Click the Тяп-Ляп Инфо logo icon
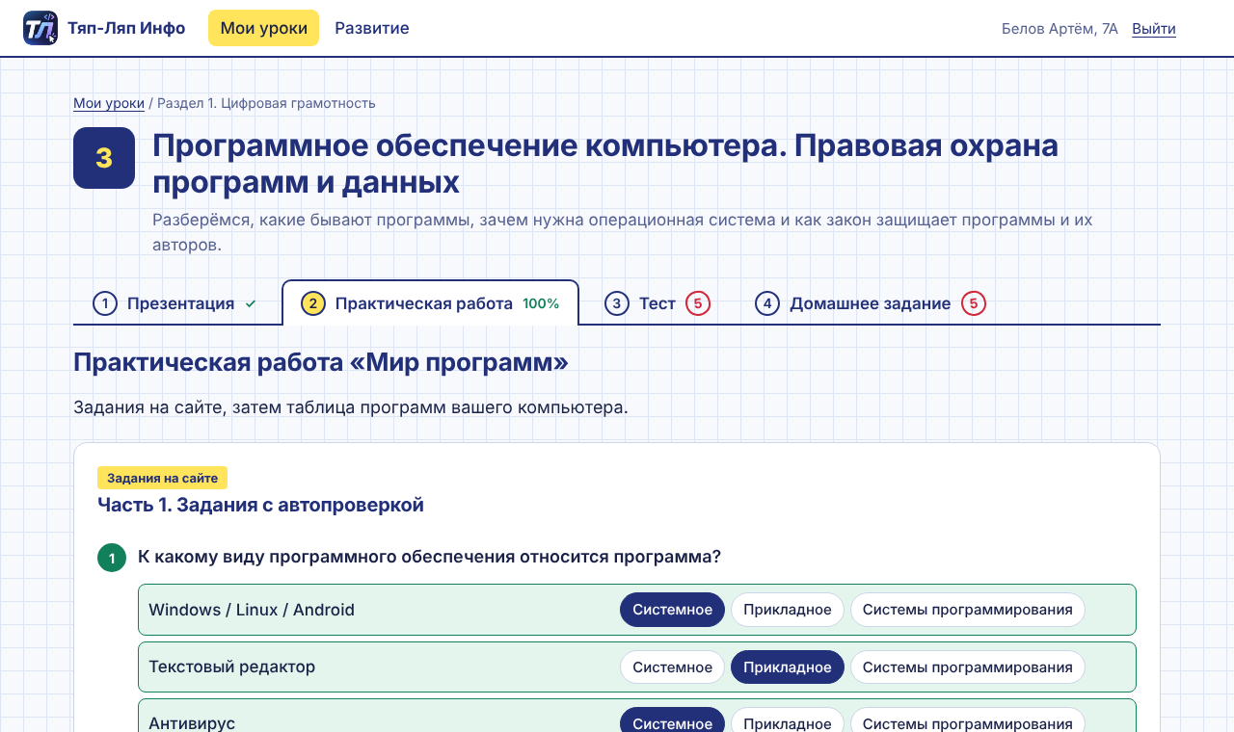The image size is (1234, 732). tap(40, 28)
